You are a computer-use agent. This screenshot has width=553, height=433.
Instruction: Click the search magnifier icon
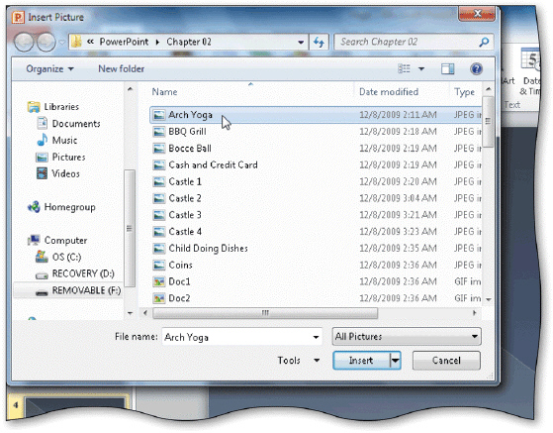coord(484,42)
